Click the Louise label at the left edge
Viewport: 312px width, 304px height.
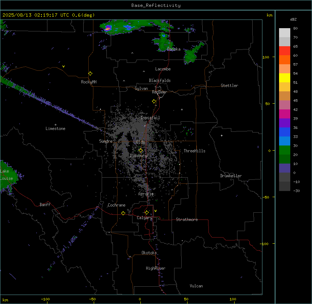point(7,178)
